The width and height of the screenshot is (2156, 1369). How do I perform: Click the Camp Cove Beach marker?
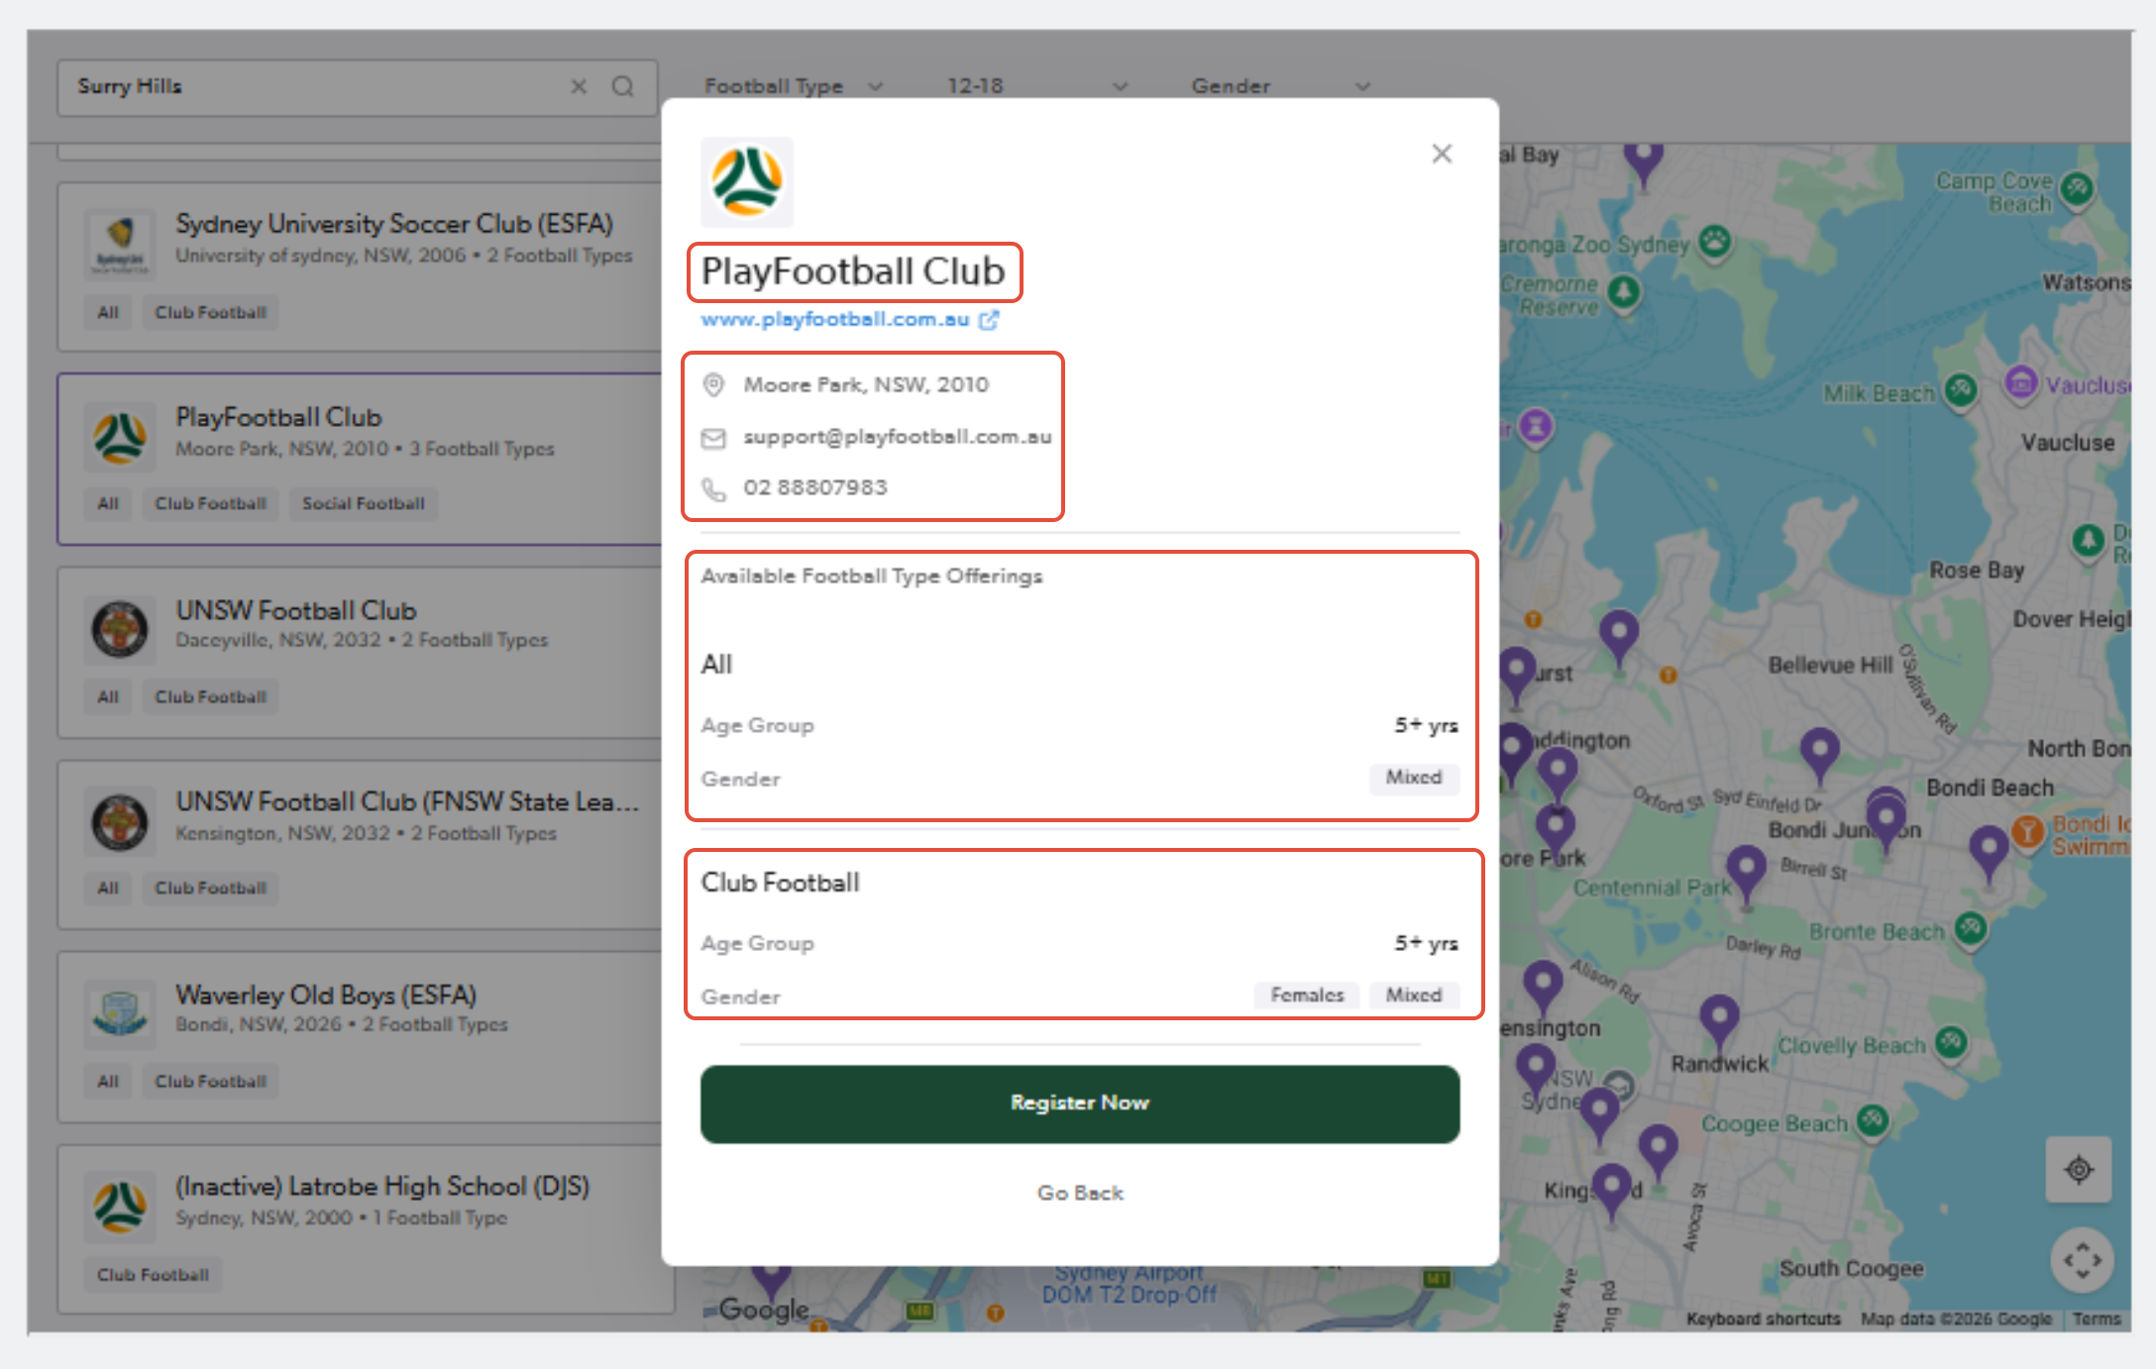tap(2078, 187)
